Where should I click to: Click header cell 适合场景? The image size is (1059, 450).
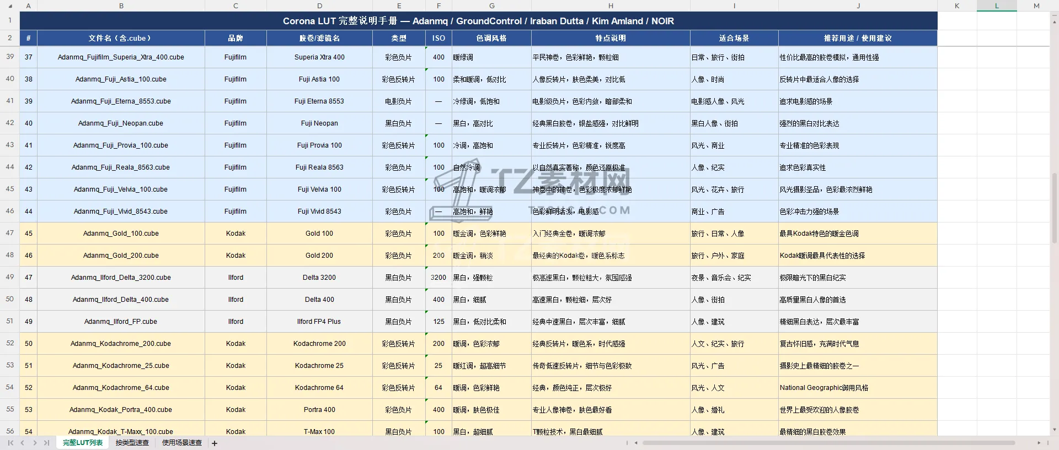point(734,38)
